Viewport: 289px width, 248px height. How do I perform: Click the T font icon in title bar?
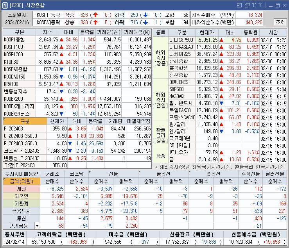click(x=254, y=5)
